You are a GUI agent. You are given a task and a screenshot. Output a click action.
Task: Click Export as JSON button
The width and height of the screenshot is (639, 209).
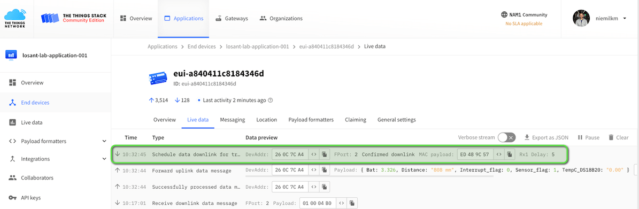pyautogui.click(x=546, y=138)
